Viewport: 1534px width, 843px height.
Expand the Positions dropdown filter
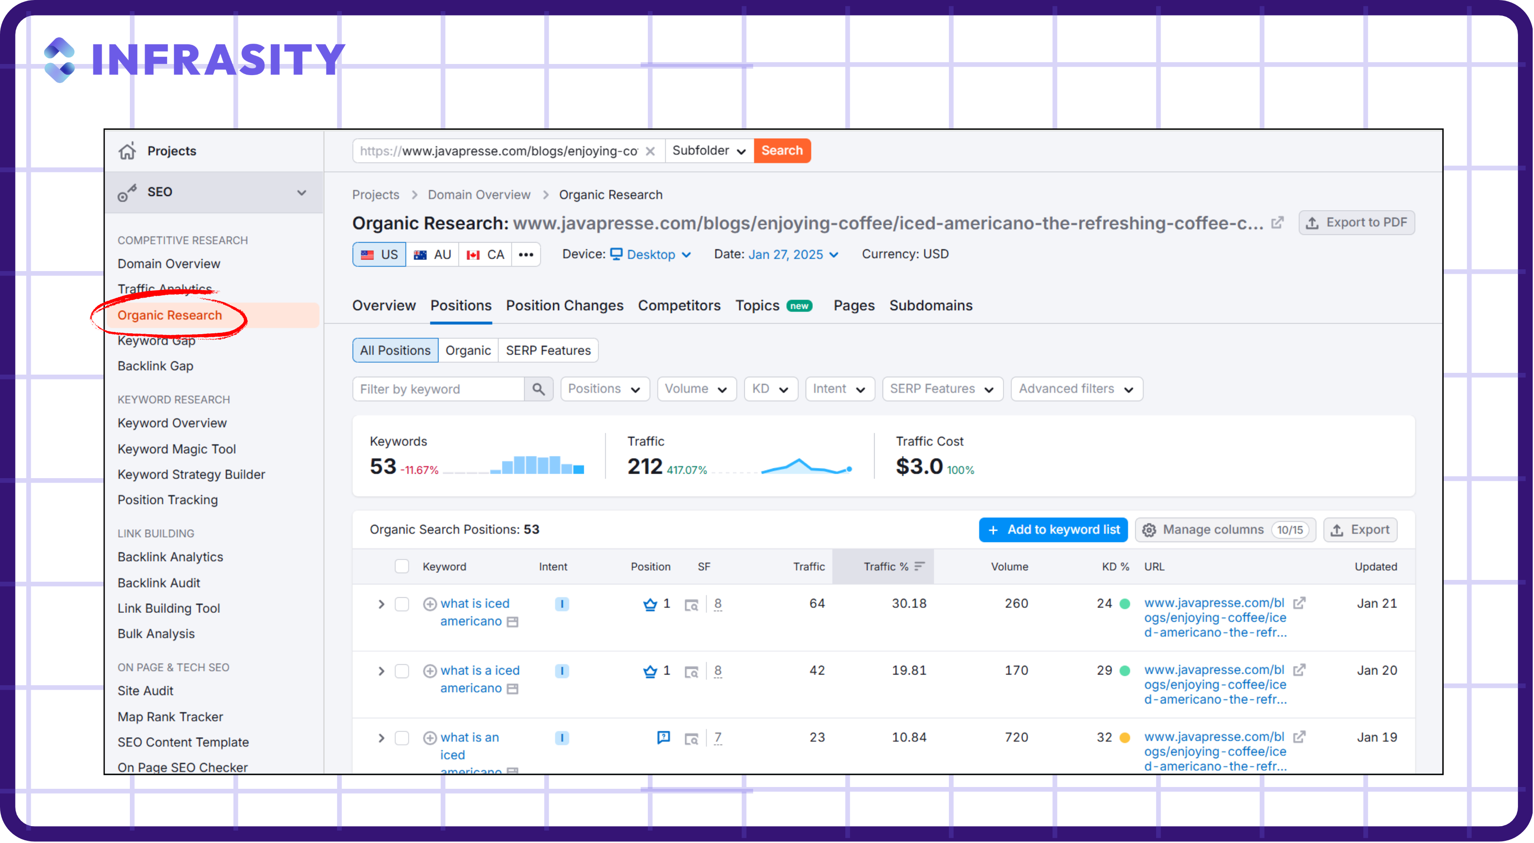coord(603,389)
